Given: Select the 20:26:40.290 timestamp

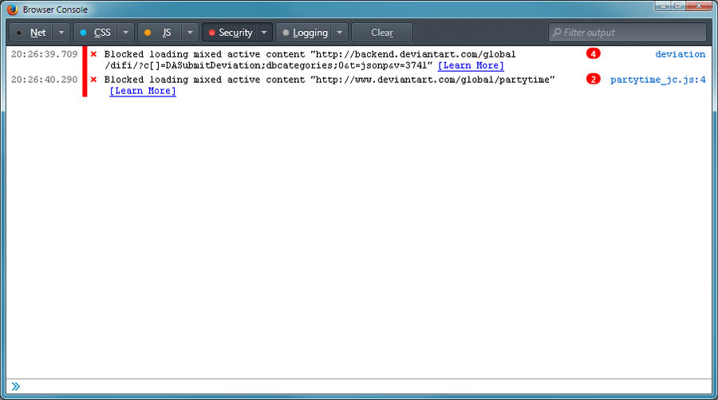Looking at the screenshot, I should click(45, 80).
